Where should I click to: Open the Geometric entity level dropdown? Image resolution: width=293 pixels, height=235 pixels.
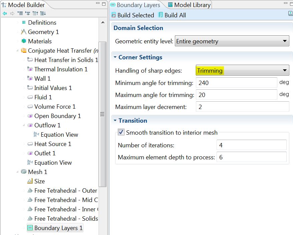tap(232, 41)
